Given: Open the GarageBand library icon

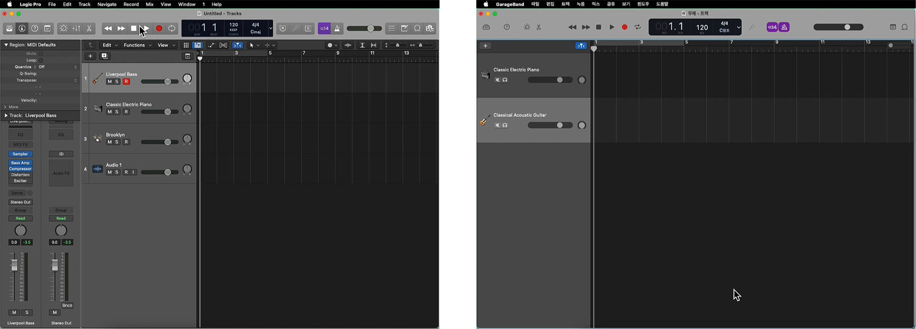Looking at the screenshot, I should coord(486,27).
